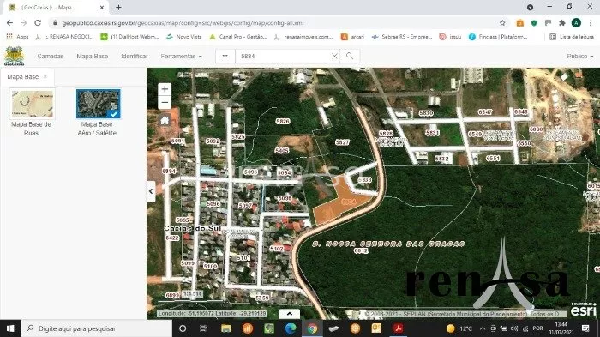Zoom out with the map minus button

pyautogui.click(x=165, y=103)
